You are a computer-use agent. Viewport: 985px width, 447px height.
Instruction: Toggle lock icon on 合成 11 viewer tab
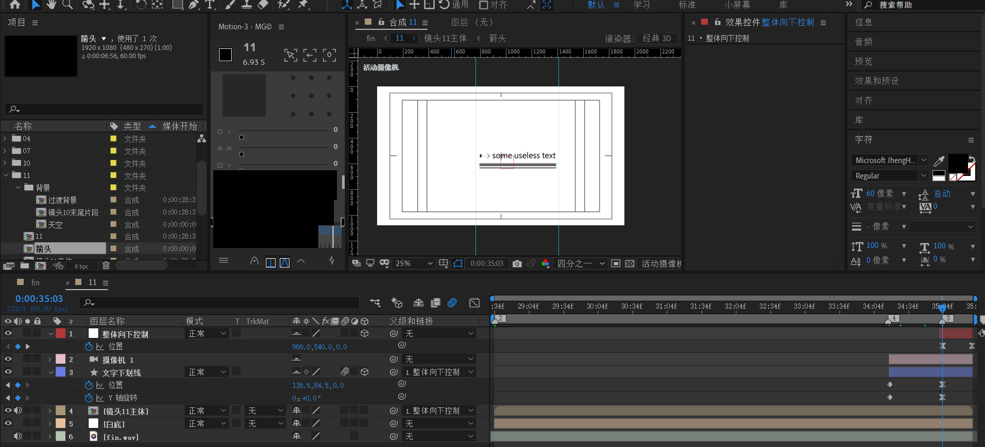point(381,22)
